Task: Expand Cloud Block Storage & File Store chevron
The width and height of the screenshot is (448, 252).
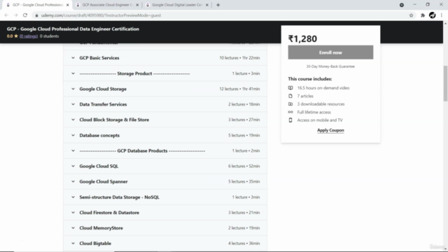Action: [73, 120]
